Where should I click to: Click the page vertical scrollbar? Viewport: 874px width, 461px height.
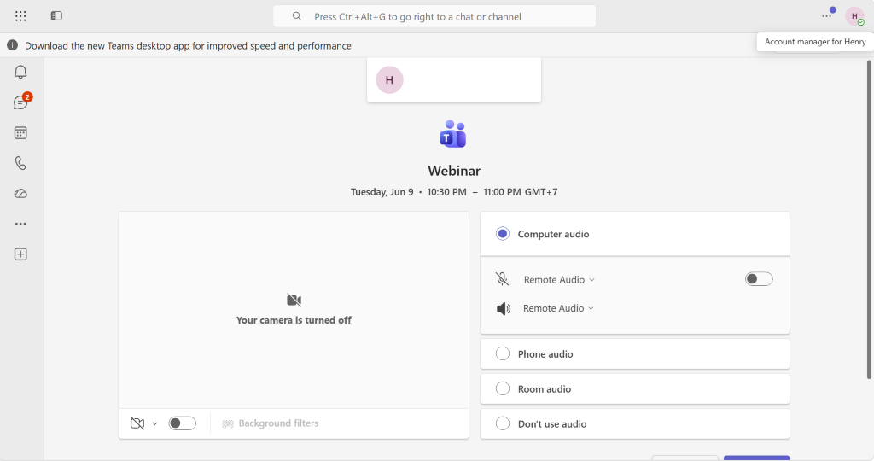[868, 219]
